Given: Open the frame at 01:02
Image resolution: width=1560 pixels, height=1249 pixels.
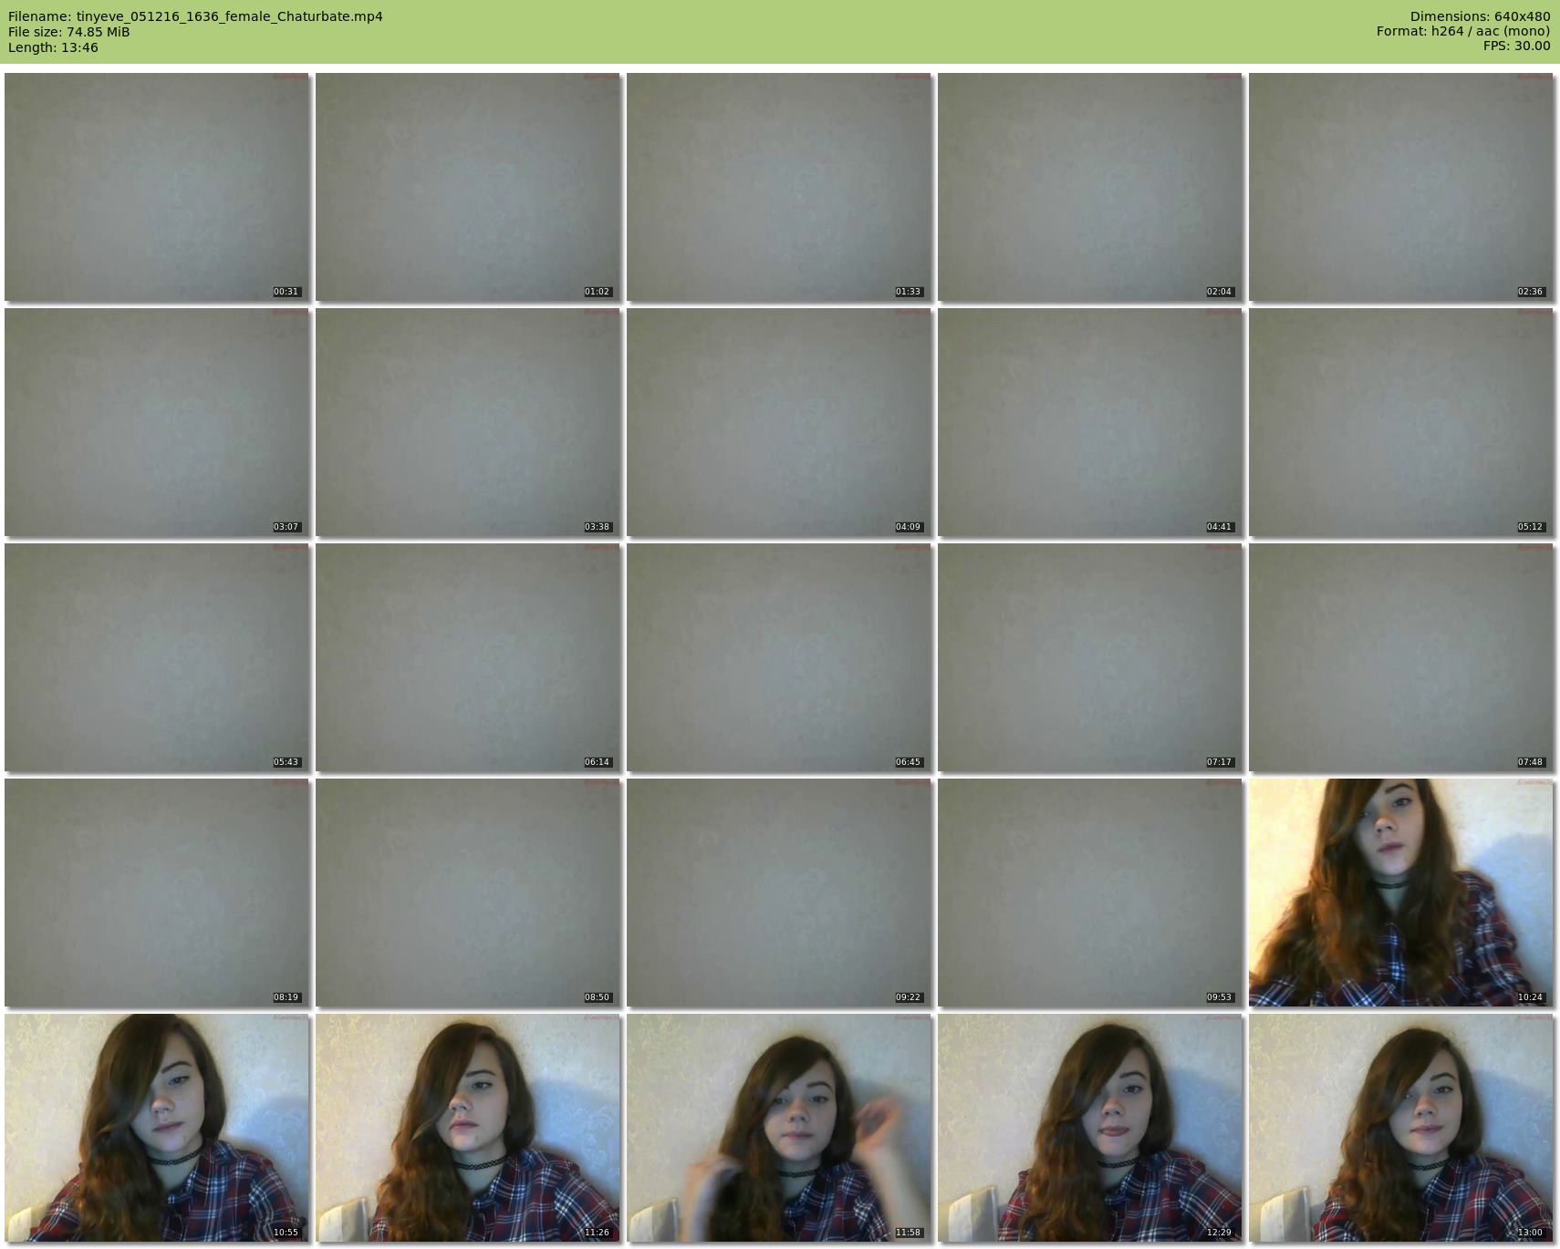Looking at the screenshot, I should pos(468,187).
